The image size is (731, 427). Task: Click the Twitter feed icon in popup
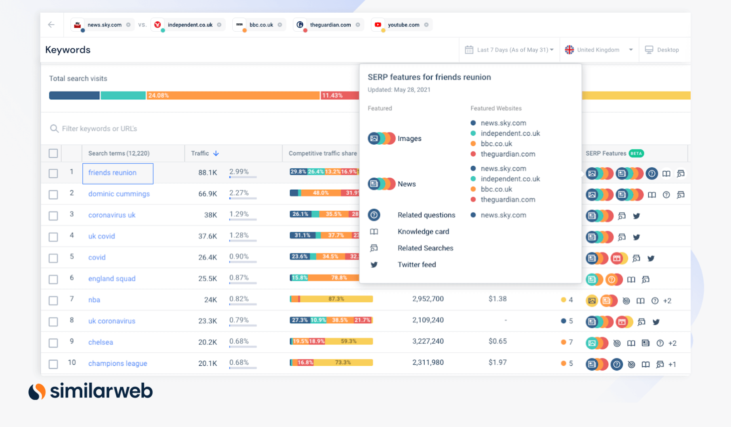pos(374,265)
